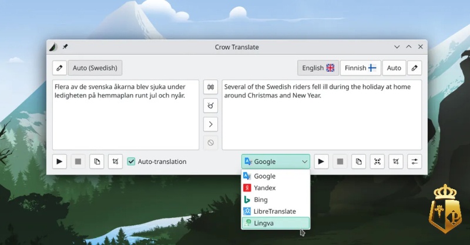Stop the translation speech playback

click(x=340, y=162)
